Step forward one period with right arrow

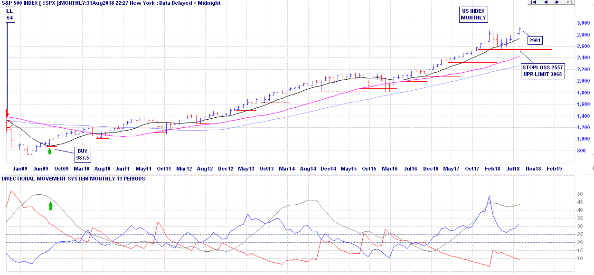coord(557,2)
